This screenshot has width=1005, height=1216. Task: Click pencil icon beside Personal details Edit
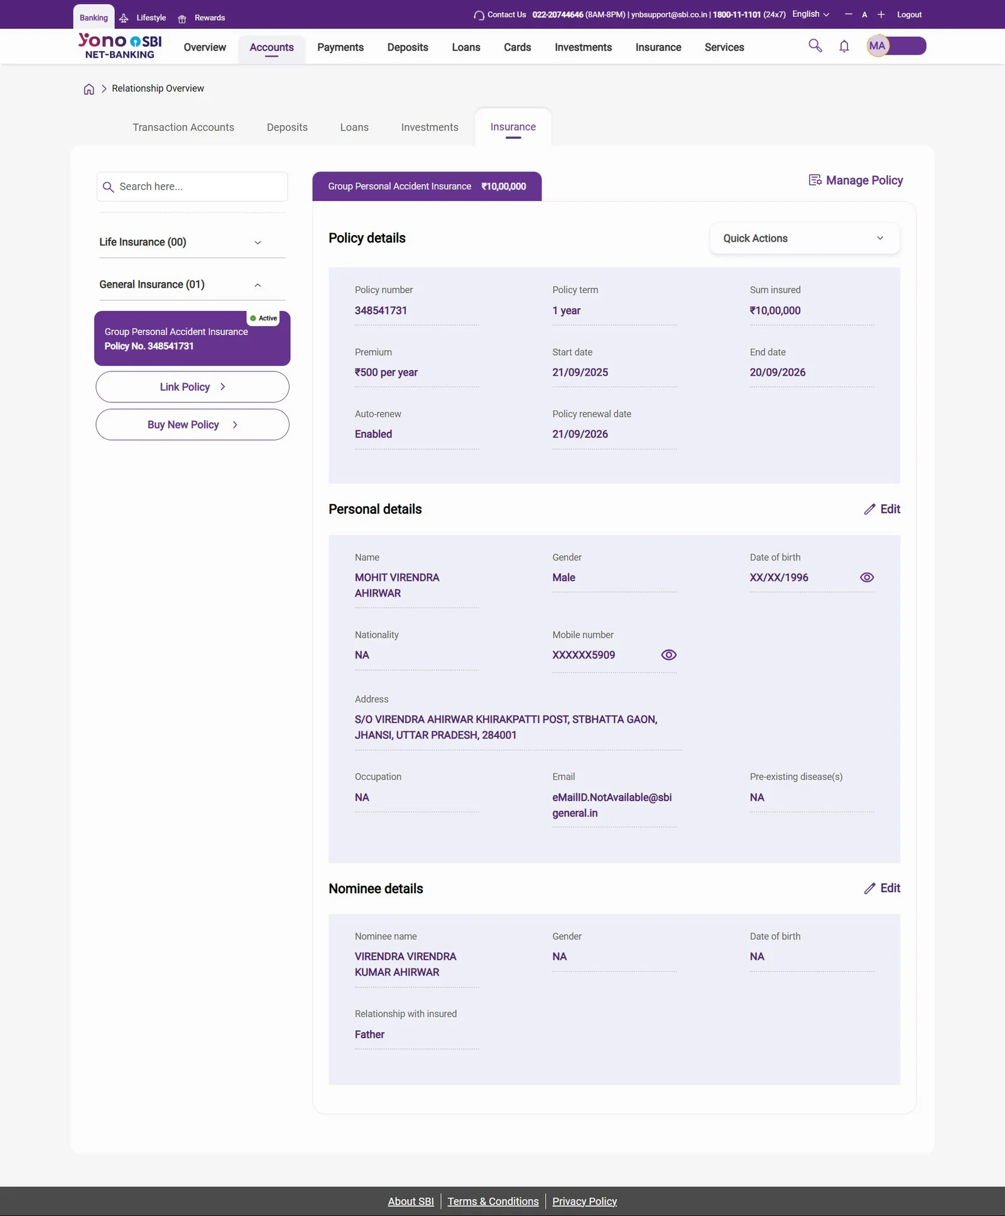click(x=869, y=509)
